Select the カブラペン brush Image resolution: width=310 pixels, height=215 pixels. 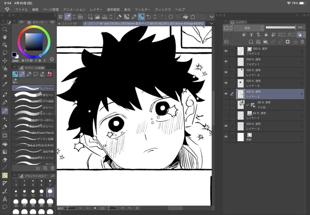(x=33, y=88)
